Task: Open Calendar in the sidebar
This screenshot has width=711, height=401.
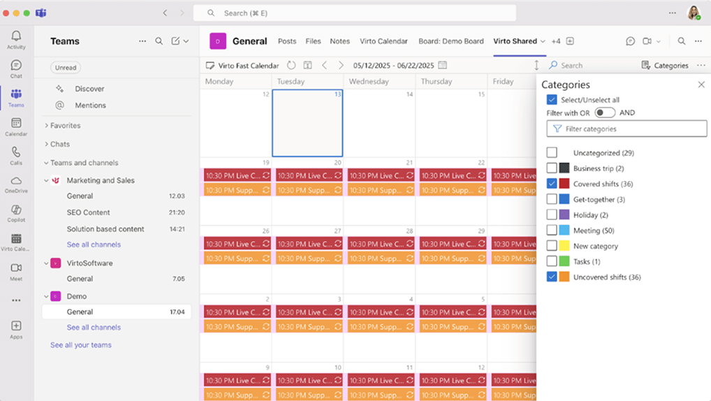Action: 16,127
